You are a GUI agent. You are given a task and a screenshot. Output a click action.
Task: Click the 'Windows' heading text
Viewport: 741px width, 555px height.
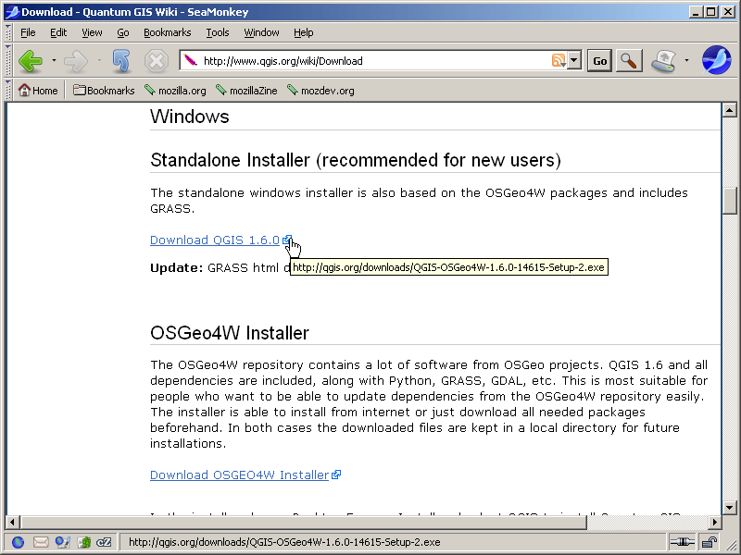click(190, 117)
